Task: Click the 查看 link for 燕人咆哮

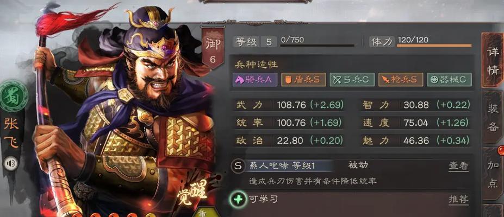Action: coord(458,165)
